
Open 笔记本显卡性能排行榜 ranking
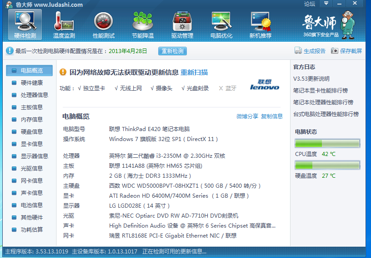pyautogui.click(x=321, y=90)
